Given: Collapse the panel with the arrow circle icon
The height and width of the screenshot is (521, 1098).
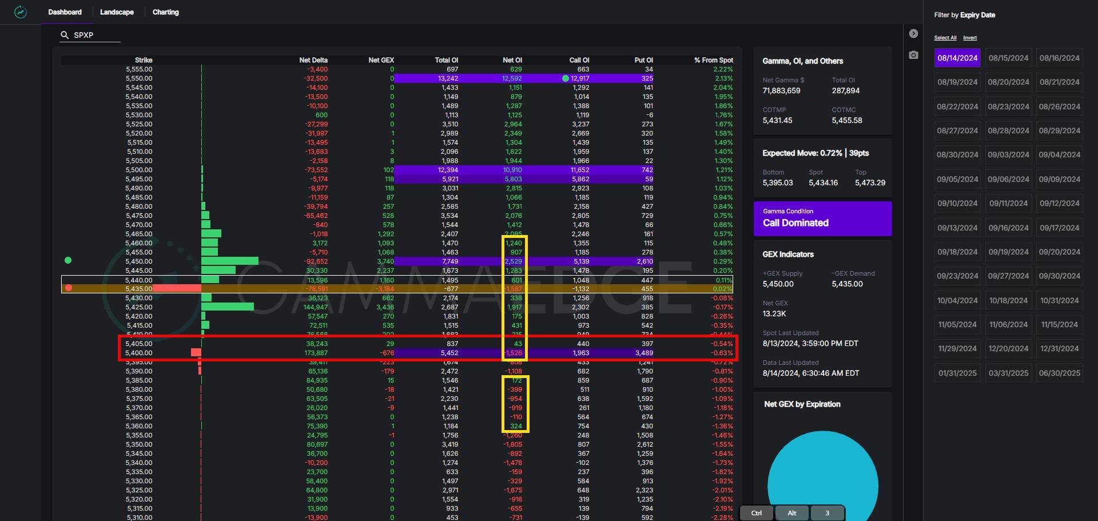Looking at the screenshot, I should pyautogui.click(x=913, y=34).
